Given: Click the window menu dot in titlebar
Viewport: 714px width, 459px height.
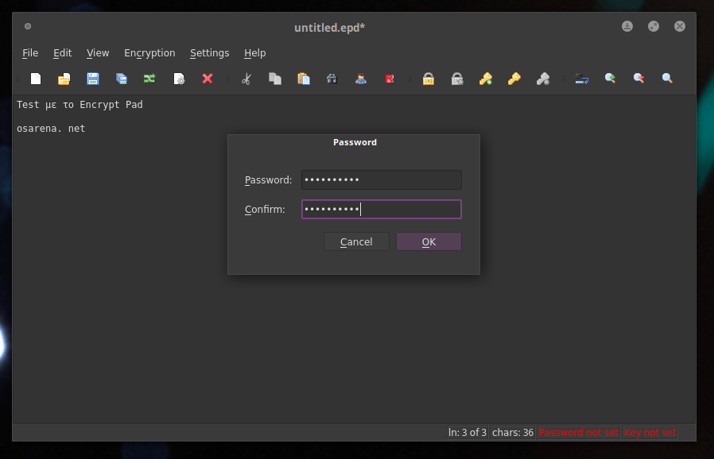Looking at the screenshot, I should click(28, 26).
